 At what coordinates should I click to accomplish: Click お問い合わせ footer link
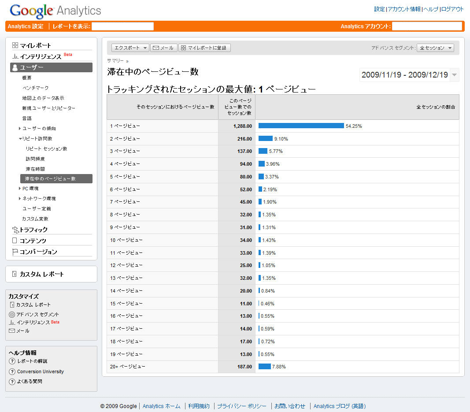(290, 406)
